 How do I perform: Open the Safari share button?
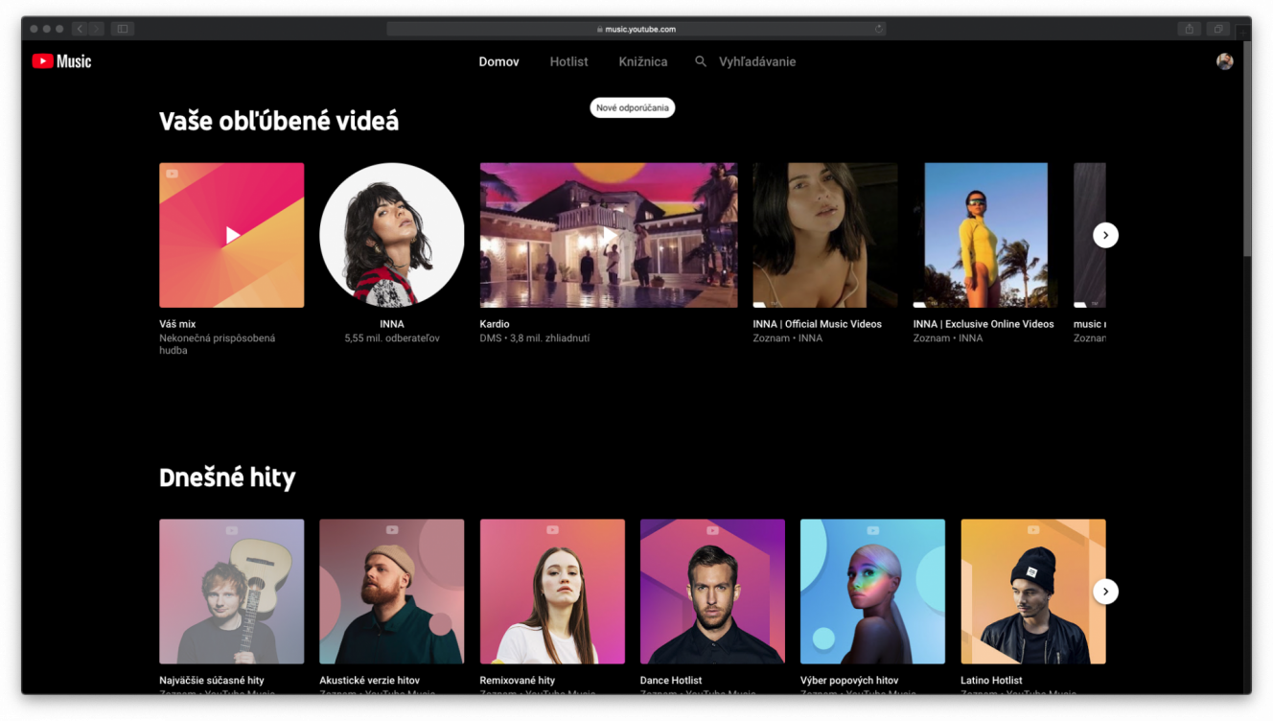(1190, 29)
